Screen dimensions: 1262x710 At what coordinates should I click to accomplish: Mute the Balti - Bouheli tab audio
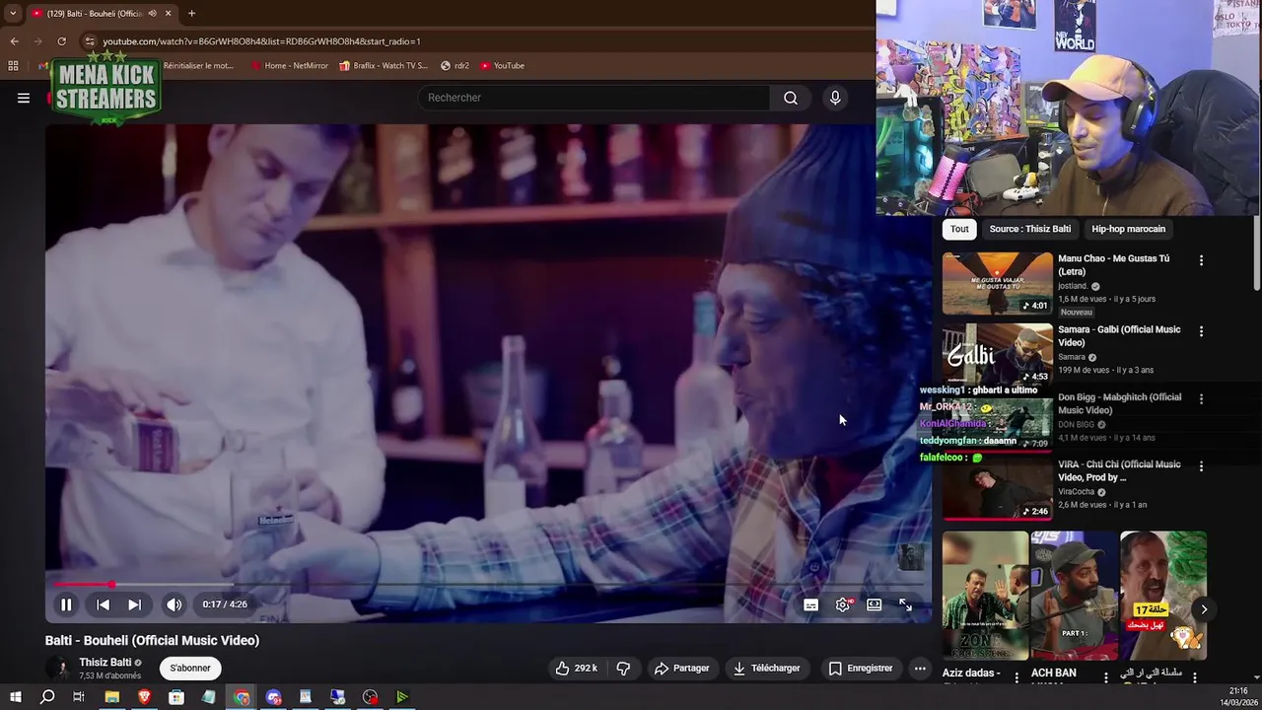pyautogui.click(x=152, y=13)
